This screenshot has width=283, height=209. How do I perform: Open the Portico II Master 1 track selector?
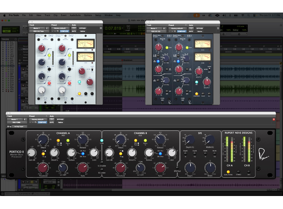[15, 119]
